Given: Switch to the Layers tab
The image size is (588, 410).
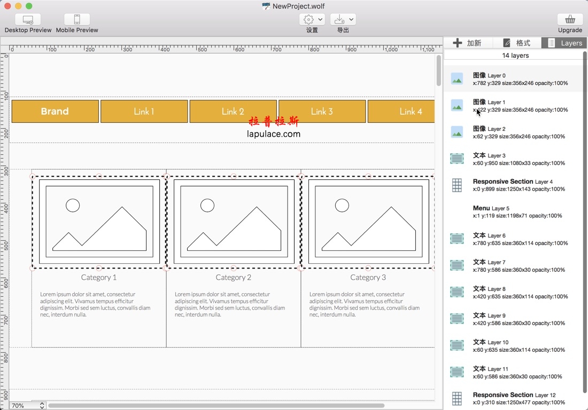Looking at the screenshot, I should (x=564, y=43).
